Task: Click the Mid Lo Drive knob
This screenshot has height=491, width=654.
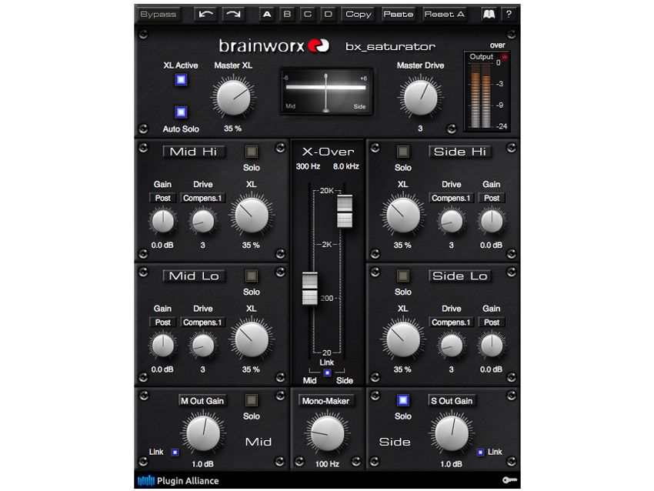Action: [x=202, y=346]
